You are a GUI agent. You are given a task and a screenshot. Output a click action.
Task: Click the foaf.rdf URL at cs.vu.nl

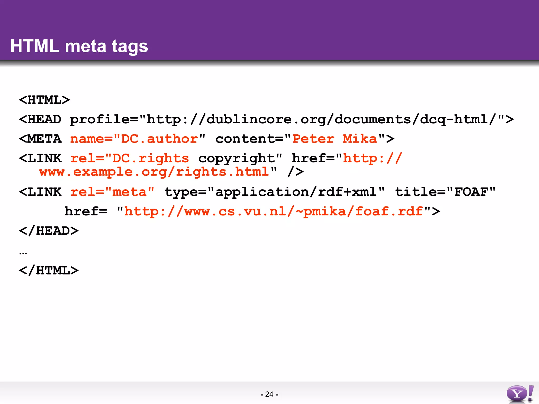(273, 211)
